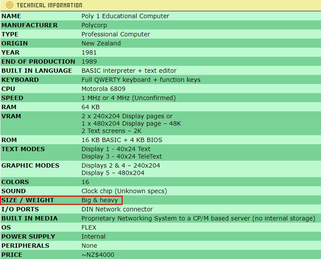Click the I/O PORTS label
The height and width of the screenshot is (259, 321).
[x=20, y=209]
